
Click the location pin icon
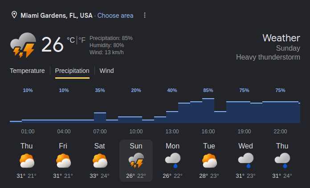(14, 16)
